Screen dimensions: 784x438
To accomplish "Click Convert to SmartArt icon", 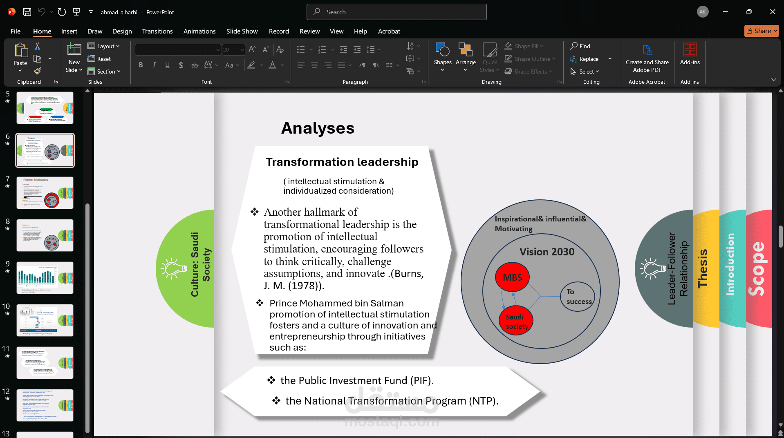I will 410,71.
